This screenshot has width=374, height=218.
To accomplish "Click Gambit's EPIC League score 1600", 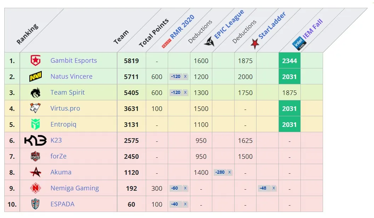I will pos(201,61).
